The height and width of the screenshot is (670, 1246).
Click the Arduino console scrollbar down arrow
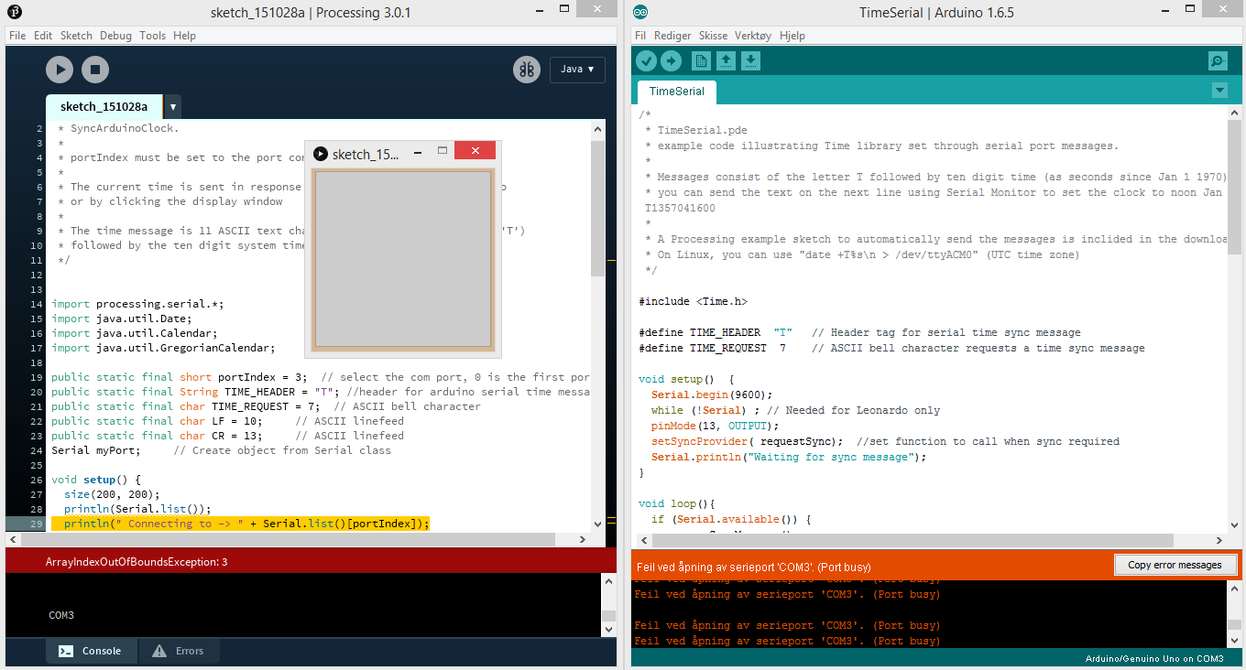click(1233, 640)
